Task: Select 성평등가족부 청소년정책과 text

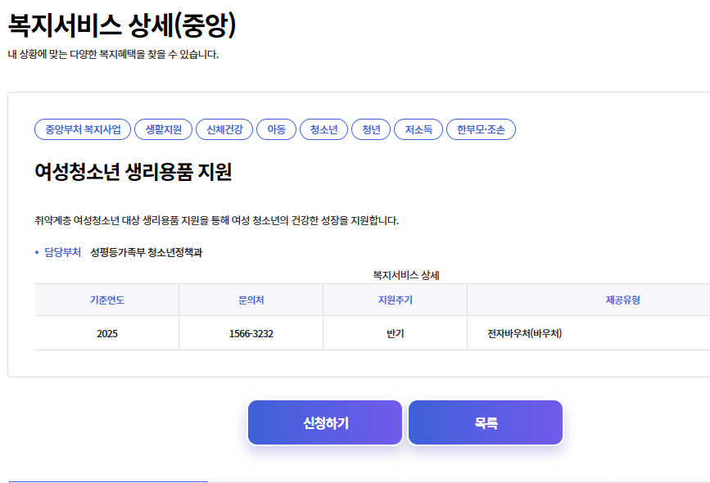Action: pos(147,252)
